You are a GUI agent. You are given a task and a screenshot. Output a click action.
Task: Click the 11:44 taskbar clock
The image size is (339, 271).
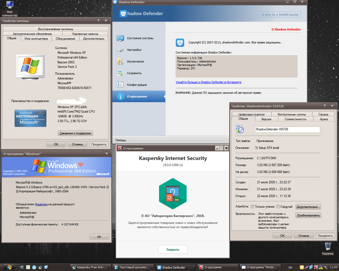pyautogui.click(x=333, y=267)
